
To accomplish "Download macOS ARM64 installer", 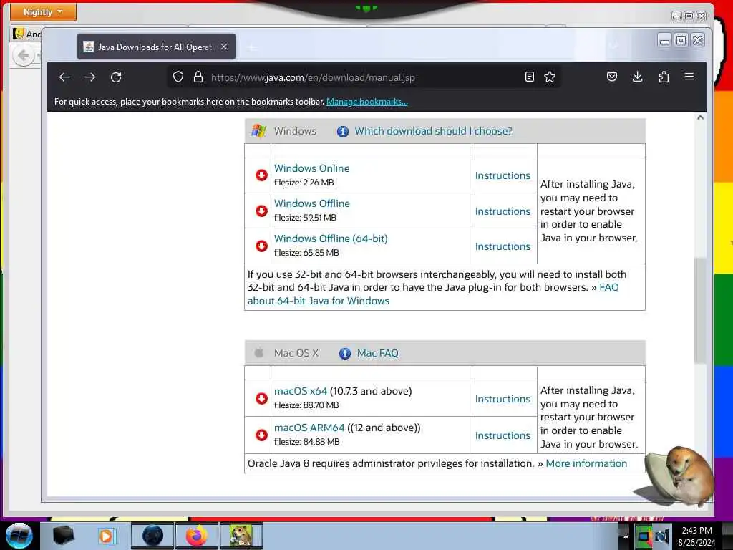I will tap(309, 428).
